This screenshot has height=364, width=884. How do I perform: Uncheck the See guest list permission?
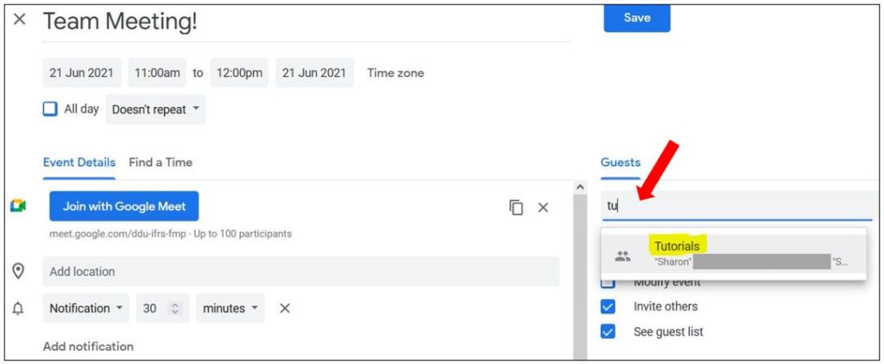pos(608,331)
